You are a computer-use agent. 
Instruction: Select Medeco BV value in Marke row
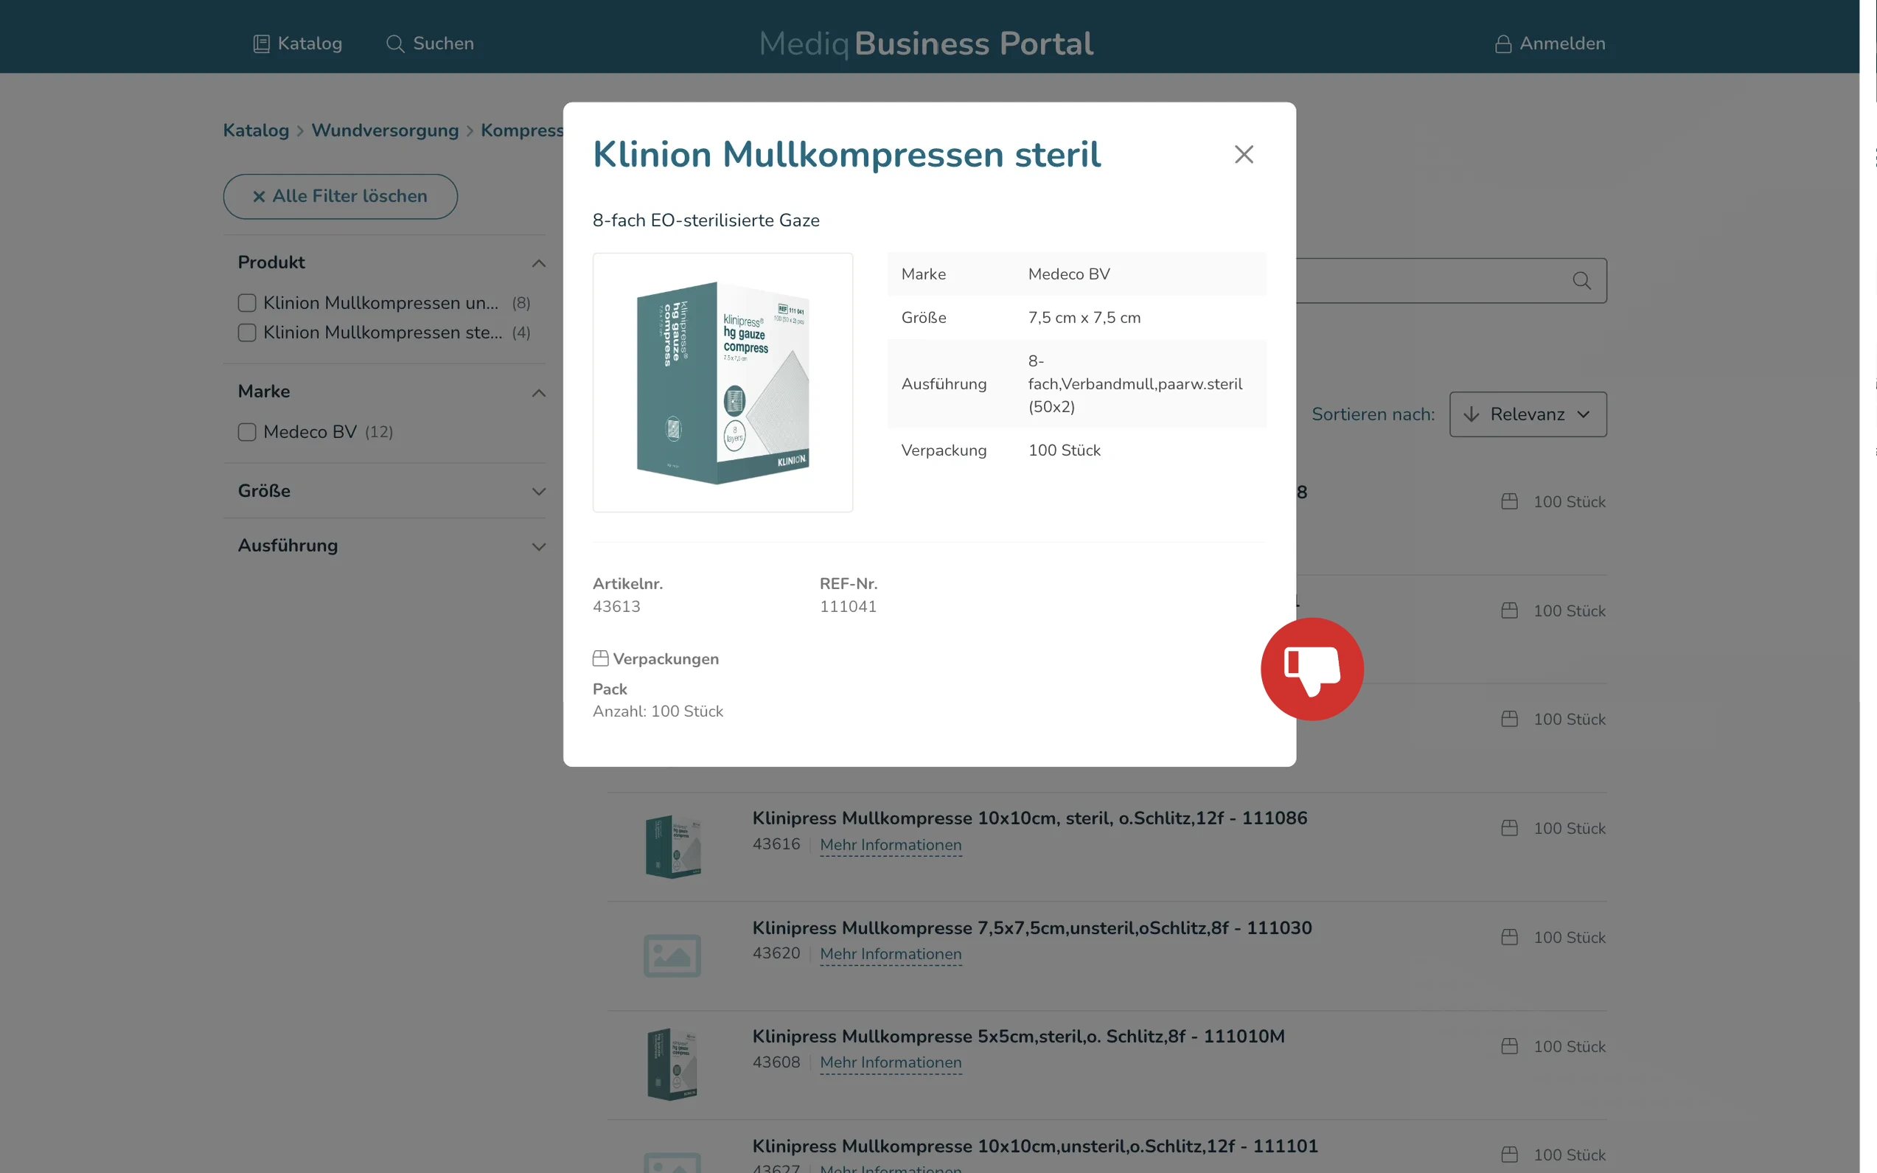1069,274
